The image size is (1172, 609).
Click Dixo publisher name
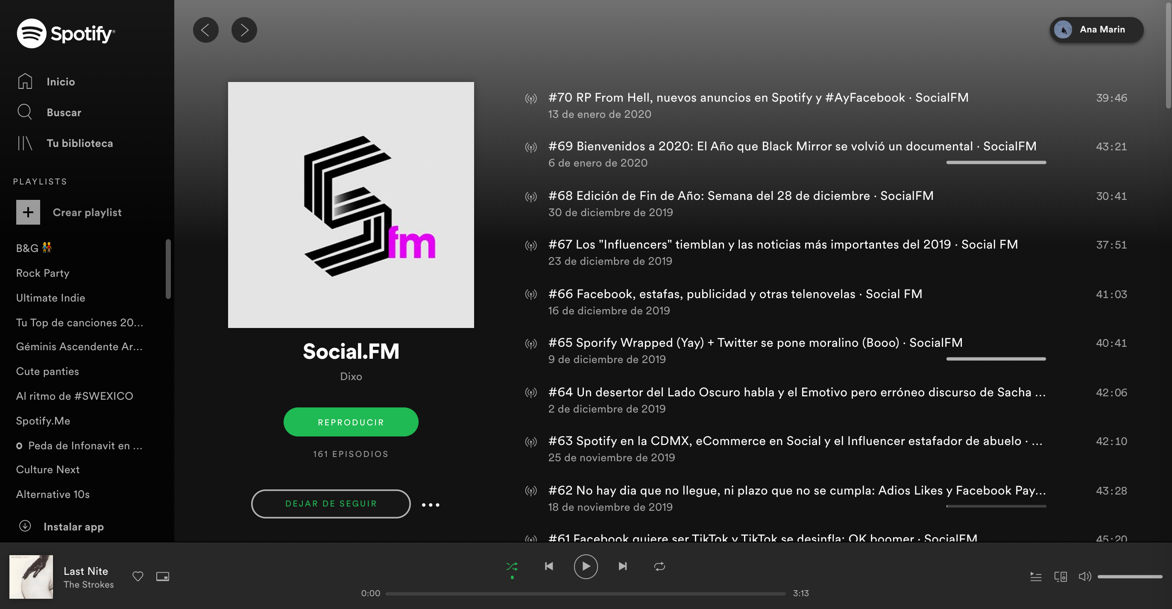pos(351,376)
